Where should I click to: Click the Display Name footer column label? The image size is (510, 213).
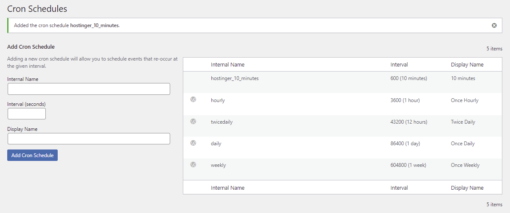[467, 188]
